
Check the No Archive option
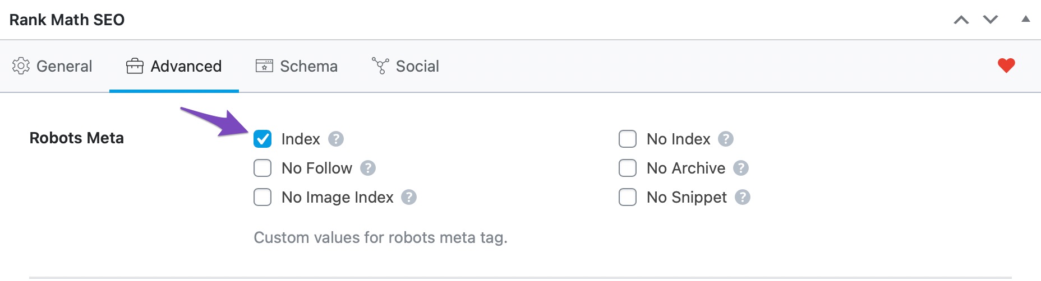pos(628,168)
